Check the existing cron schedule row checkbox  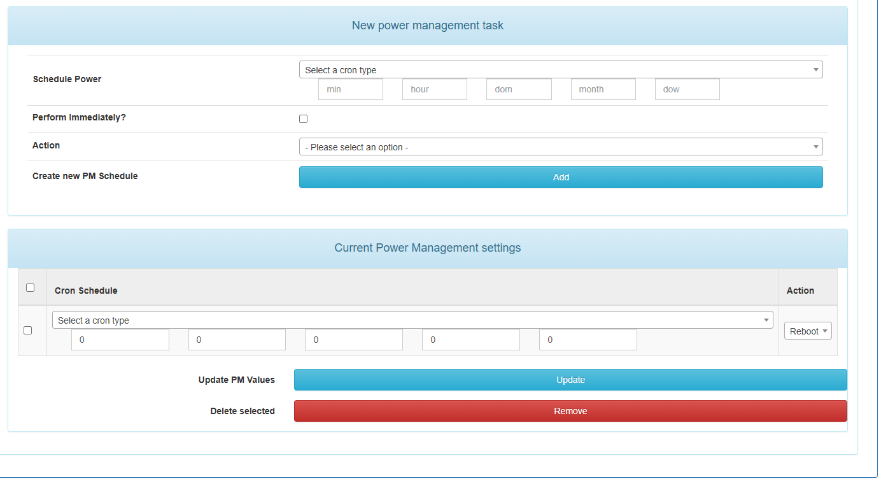tap(27, 330)
